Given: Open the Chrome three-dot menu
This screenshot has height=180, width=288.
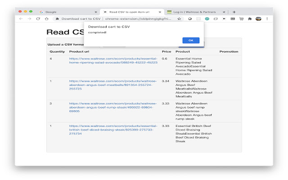Looking at the screenshot, I should [x=267, y=19].
